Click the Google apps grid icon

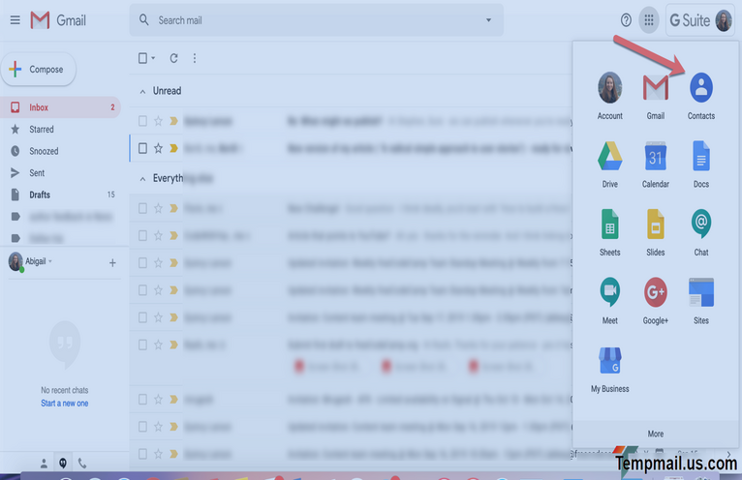[649, 20]
